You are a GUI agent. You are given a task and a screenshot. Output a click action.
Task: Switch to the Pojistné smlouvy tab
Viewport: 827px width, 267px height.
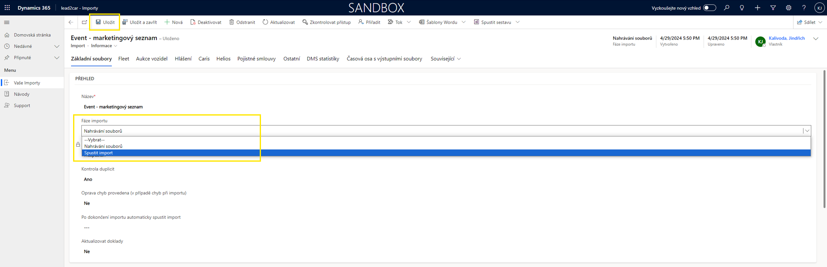tap(256, 59)
